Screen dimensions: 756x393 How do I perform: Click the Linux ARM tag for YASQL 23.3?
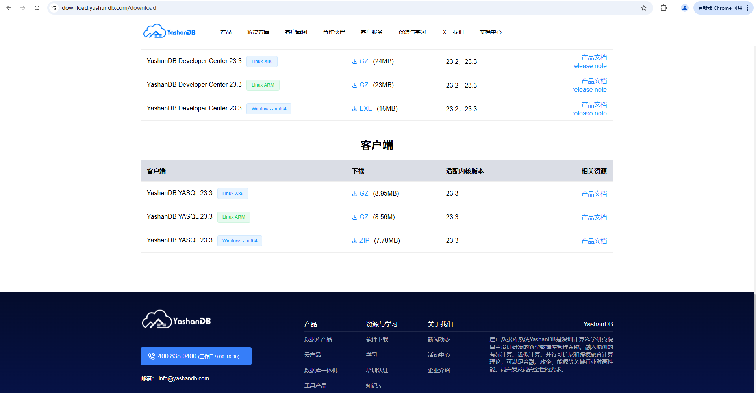click(233, 217)
